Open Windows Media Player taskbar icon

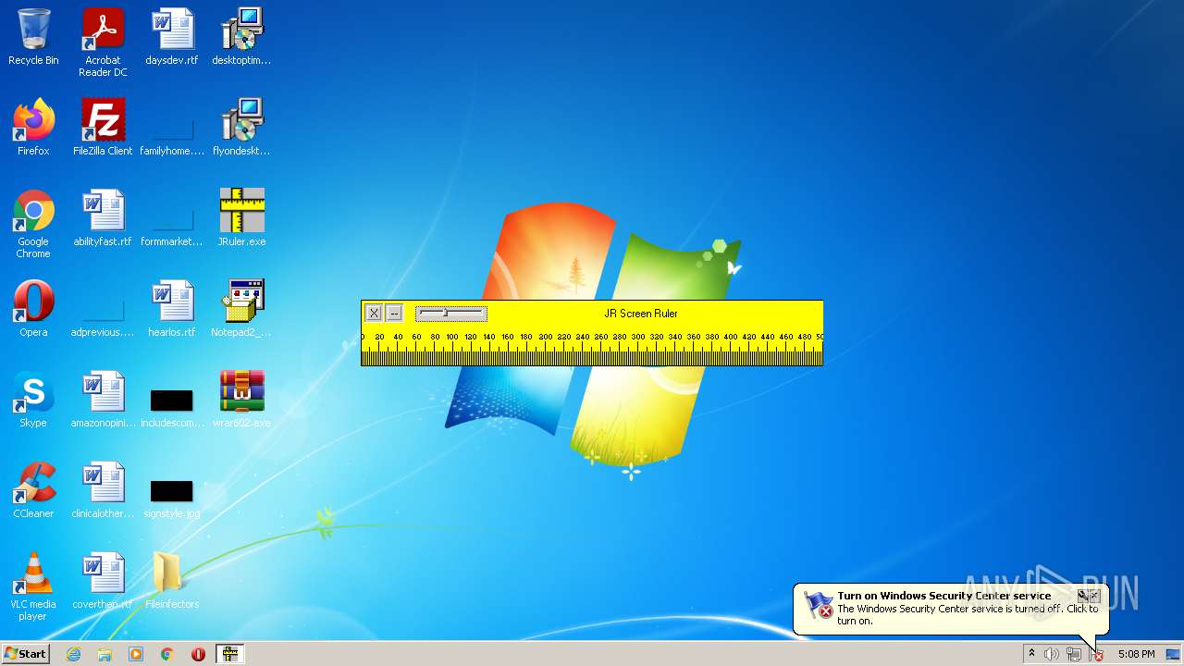click(136, 654)
